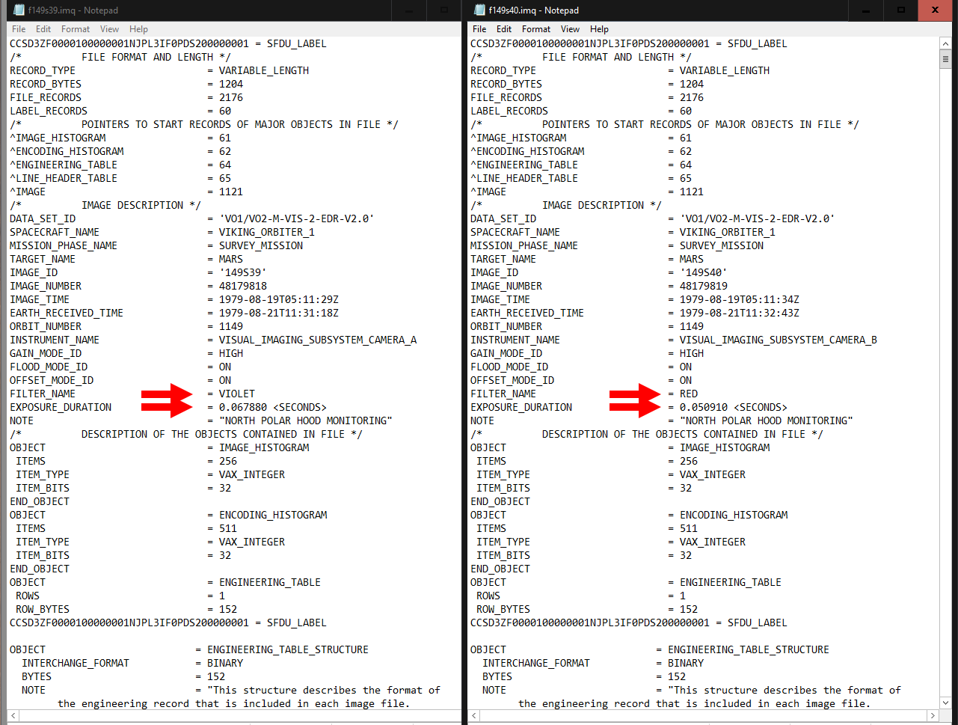
Task: Maximize the f149s40.imq Notepad window
Action: point(901,10)
